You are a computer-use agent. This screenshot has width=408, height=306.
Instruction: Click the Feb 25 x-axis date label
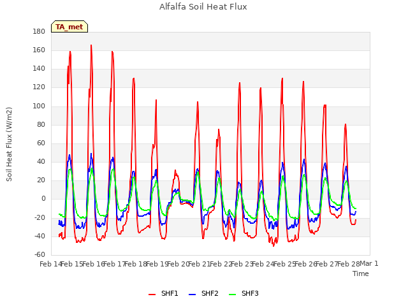285,264
